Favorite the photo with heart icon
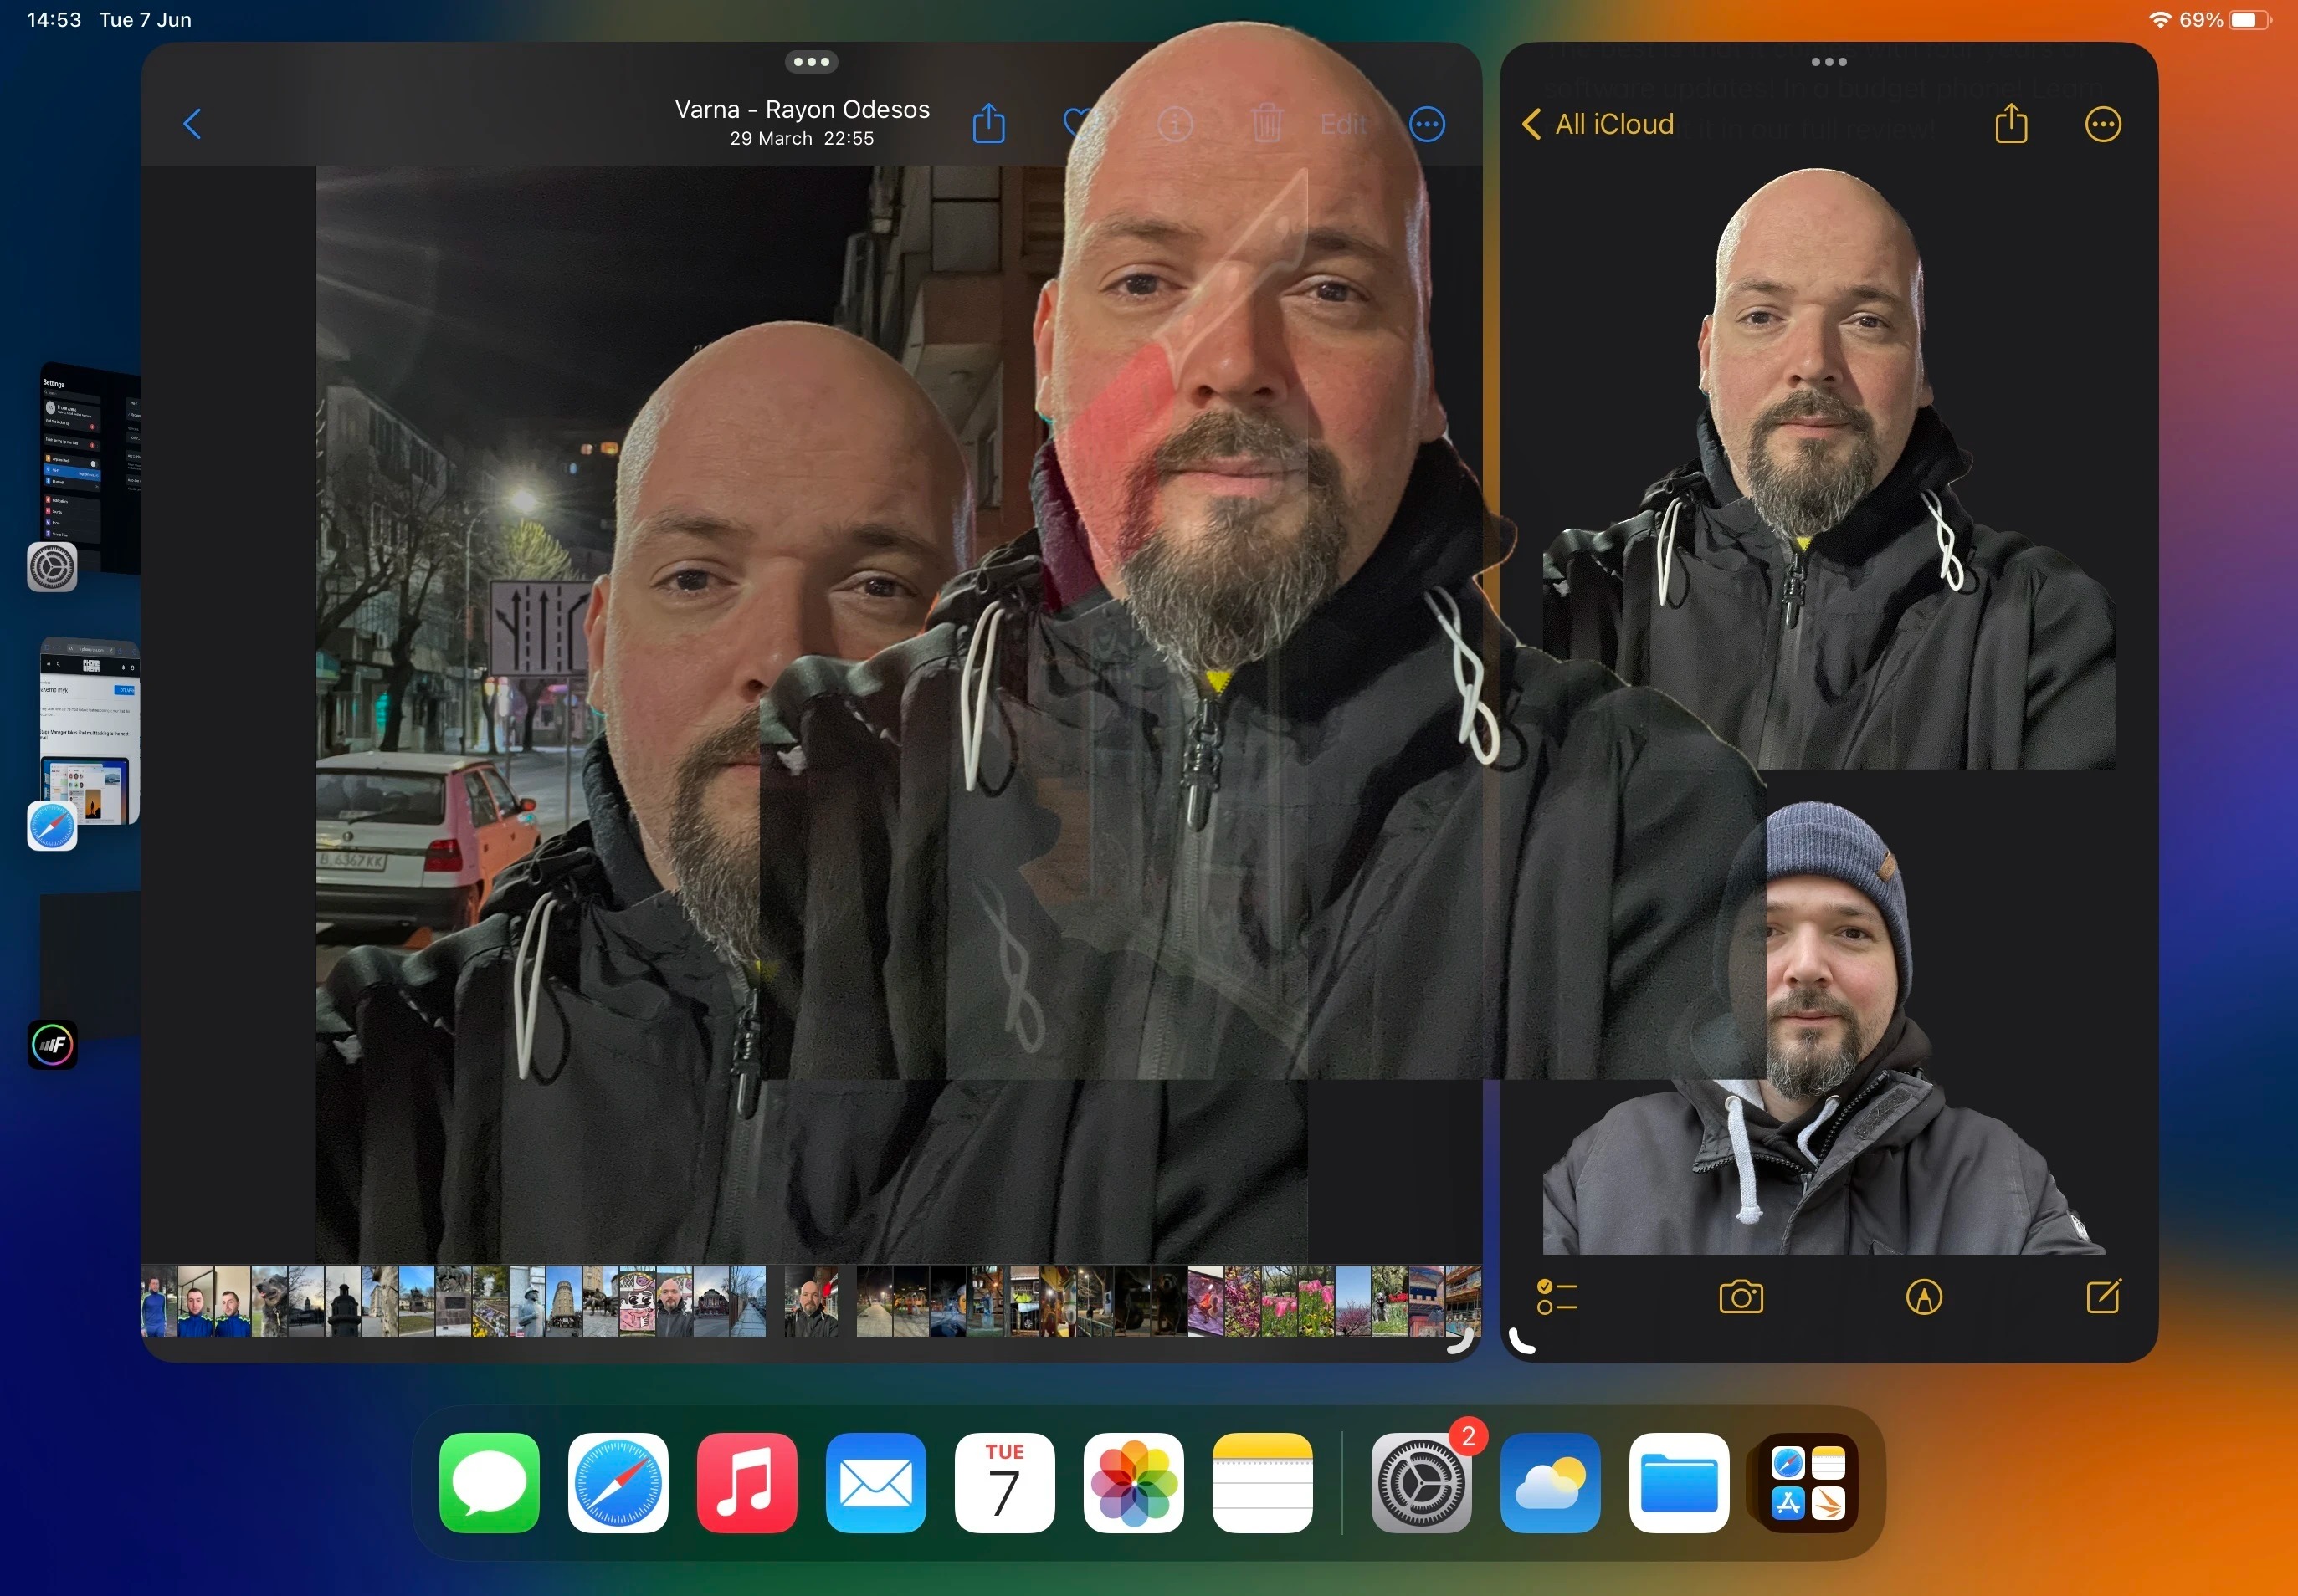Image resolution: width=2298 pixels, height=1596 pixels. 1076,124
